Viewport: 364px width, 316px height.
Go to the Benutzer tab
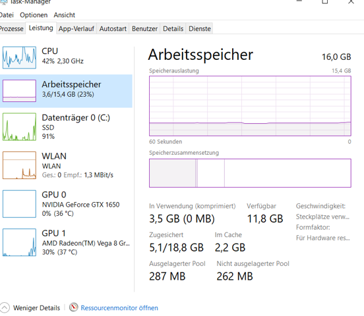tap(144, 29)
